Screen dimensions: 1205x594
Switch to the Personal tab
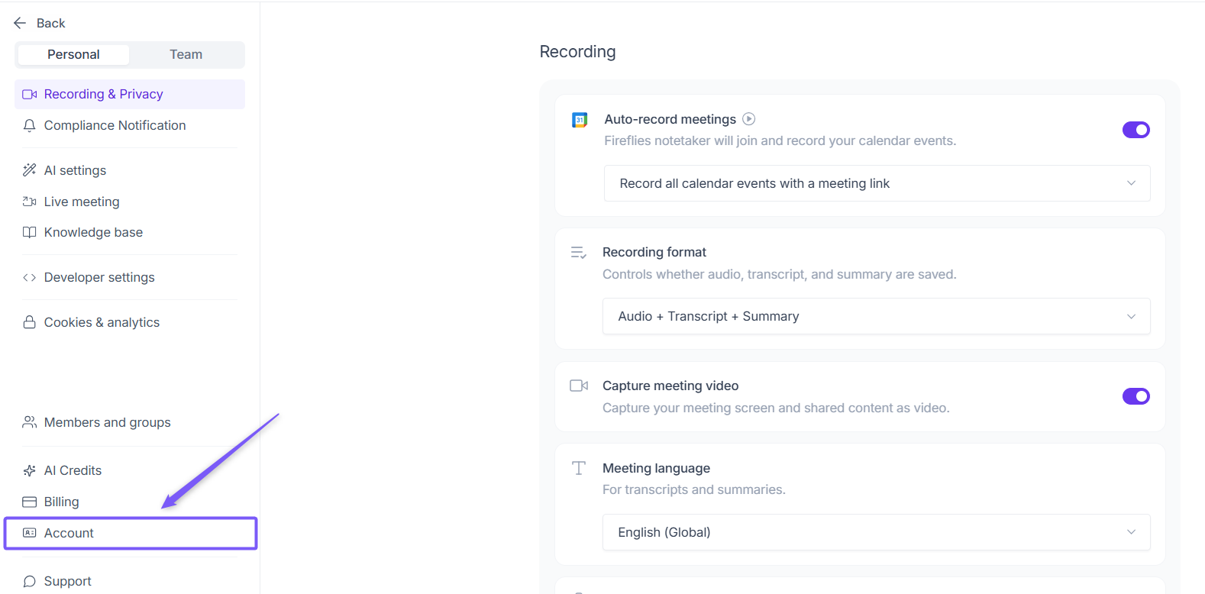pyautogui.click(x=73, y=54)
